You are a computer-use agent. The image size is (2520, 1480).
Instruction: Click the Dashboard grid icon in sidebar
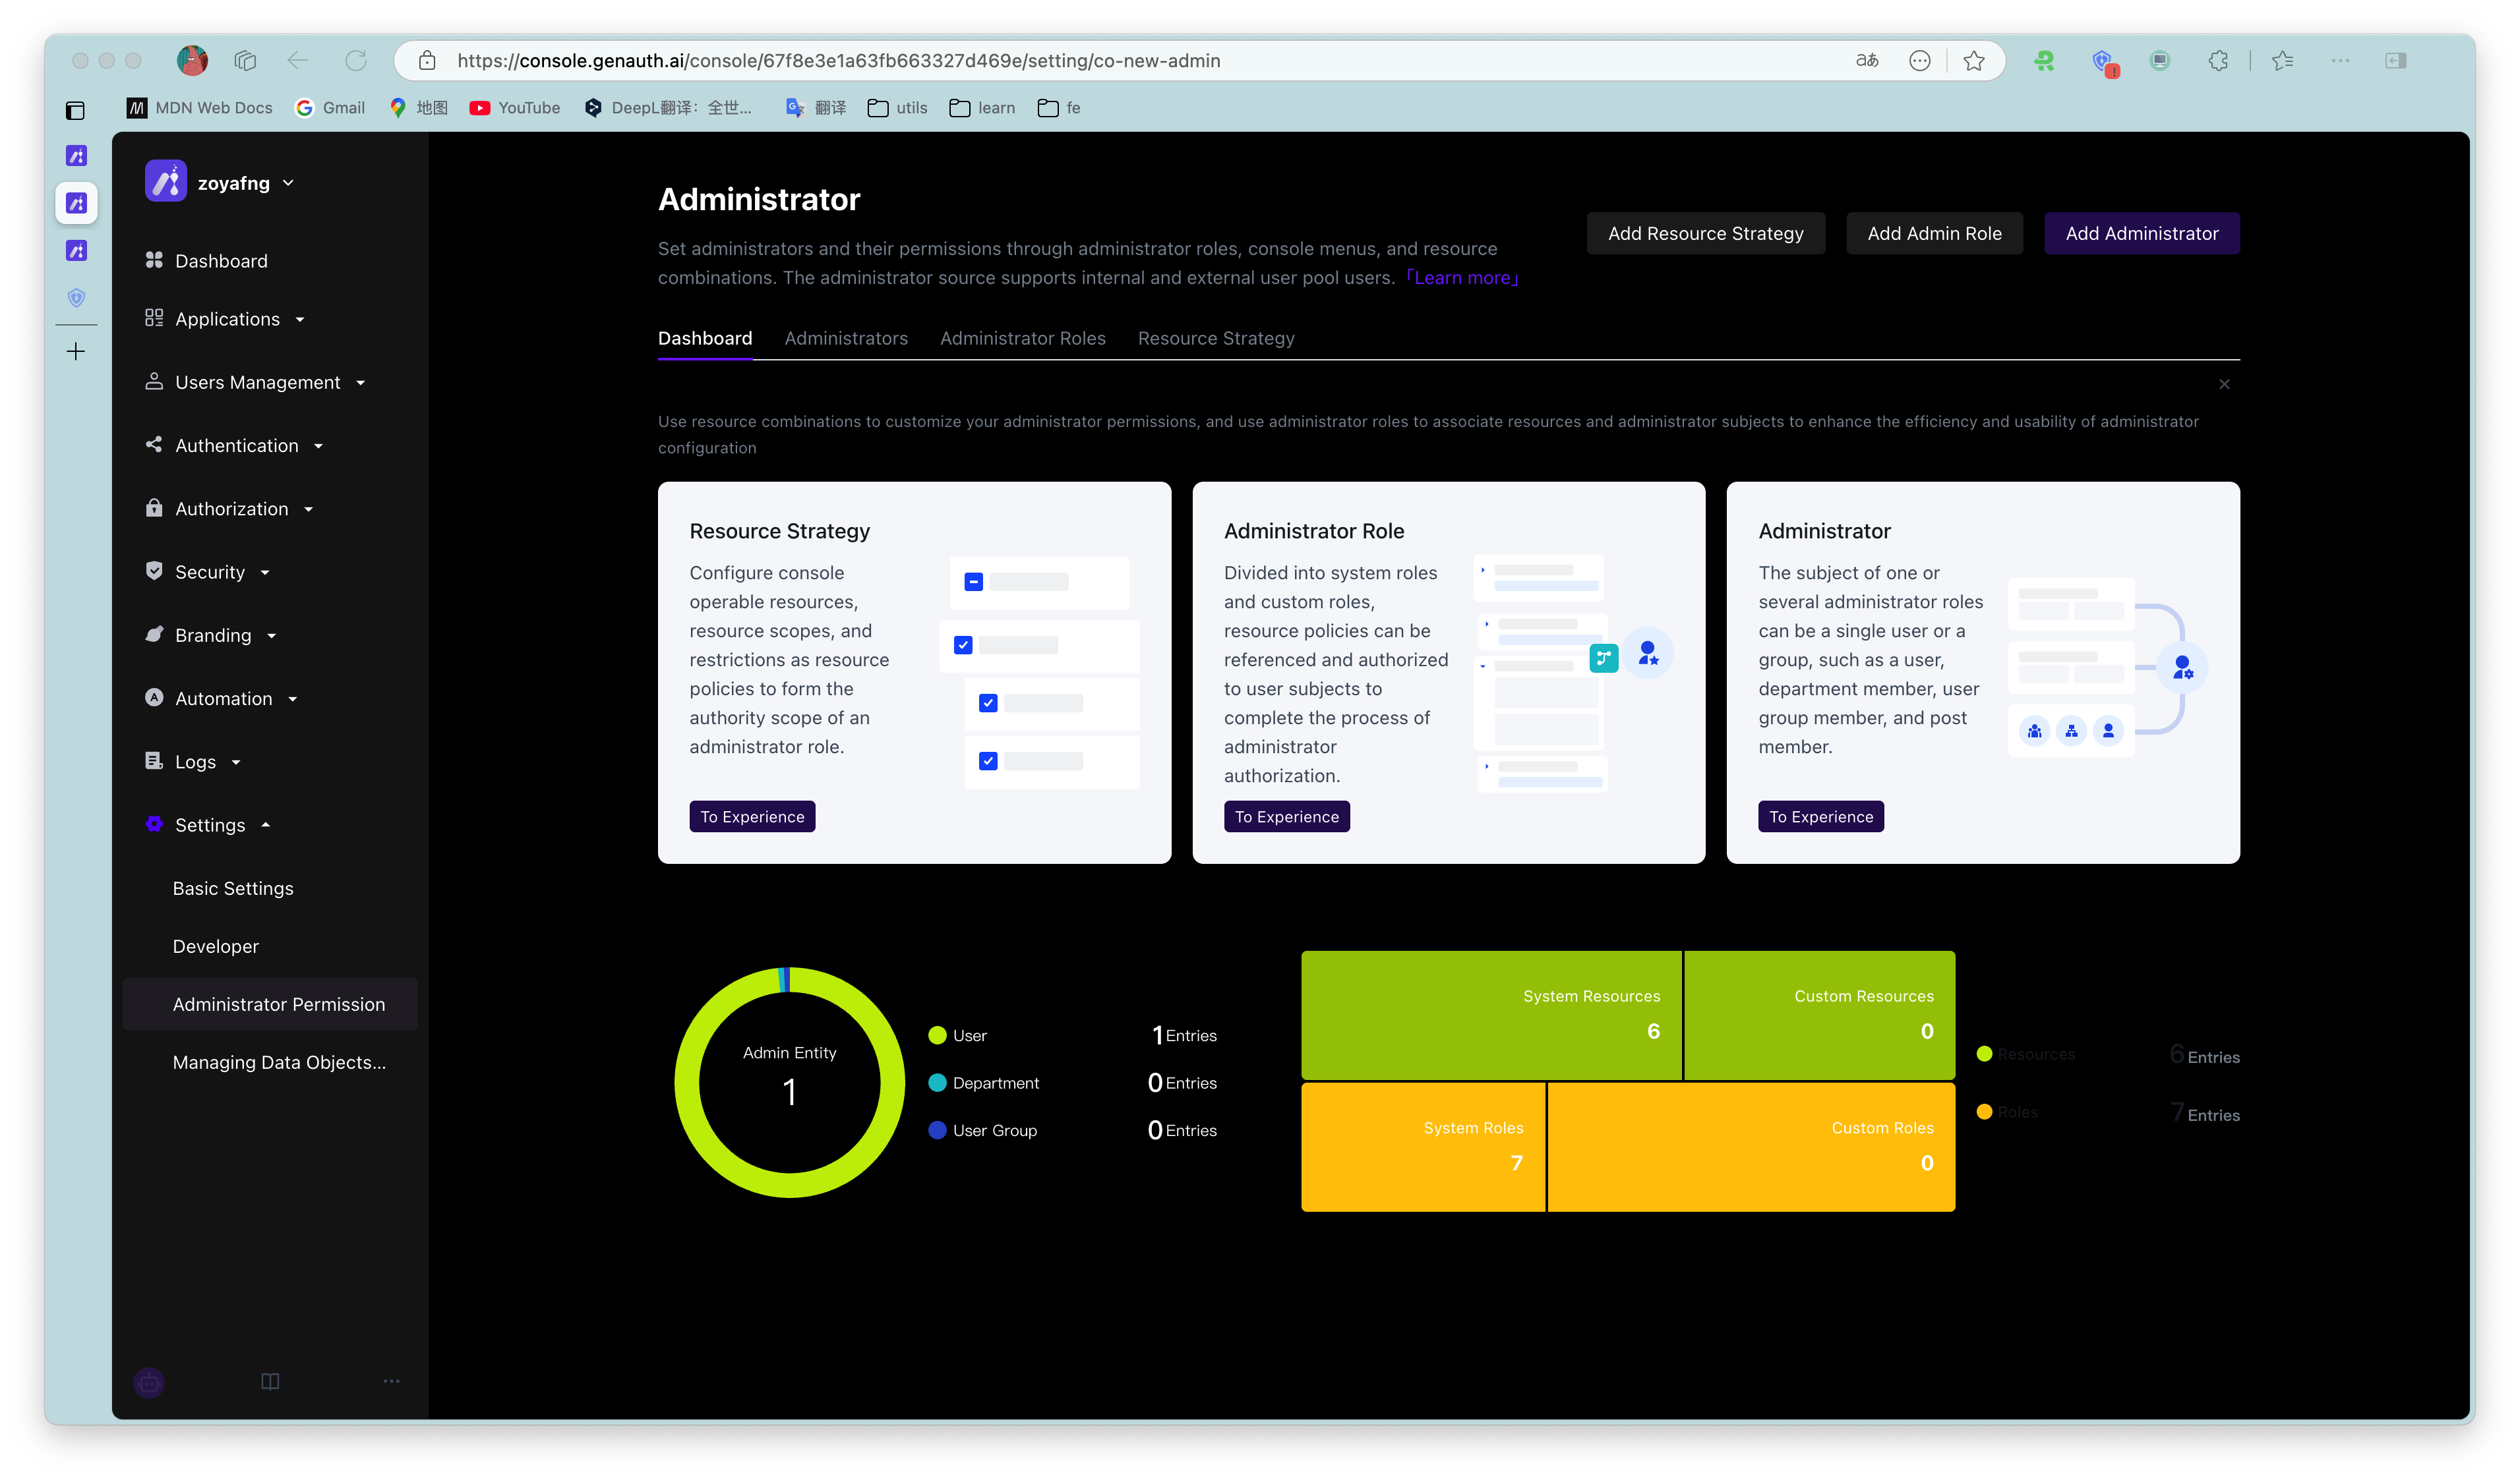pyautogui.click(x=153, y=260)
